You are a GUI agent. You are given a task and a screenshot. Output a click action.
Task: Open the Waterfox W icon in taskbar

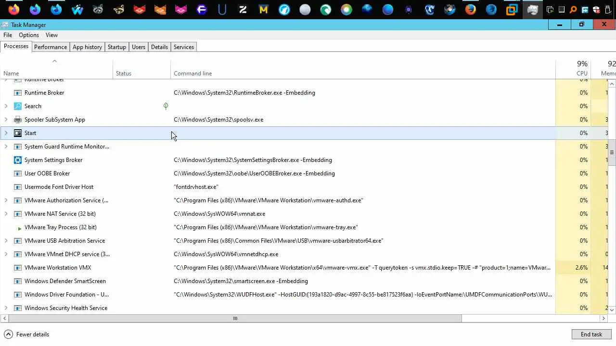[77, 9]
